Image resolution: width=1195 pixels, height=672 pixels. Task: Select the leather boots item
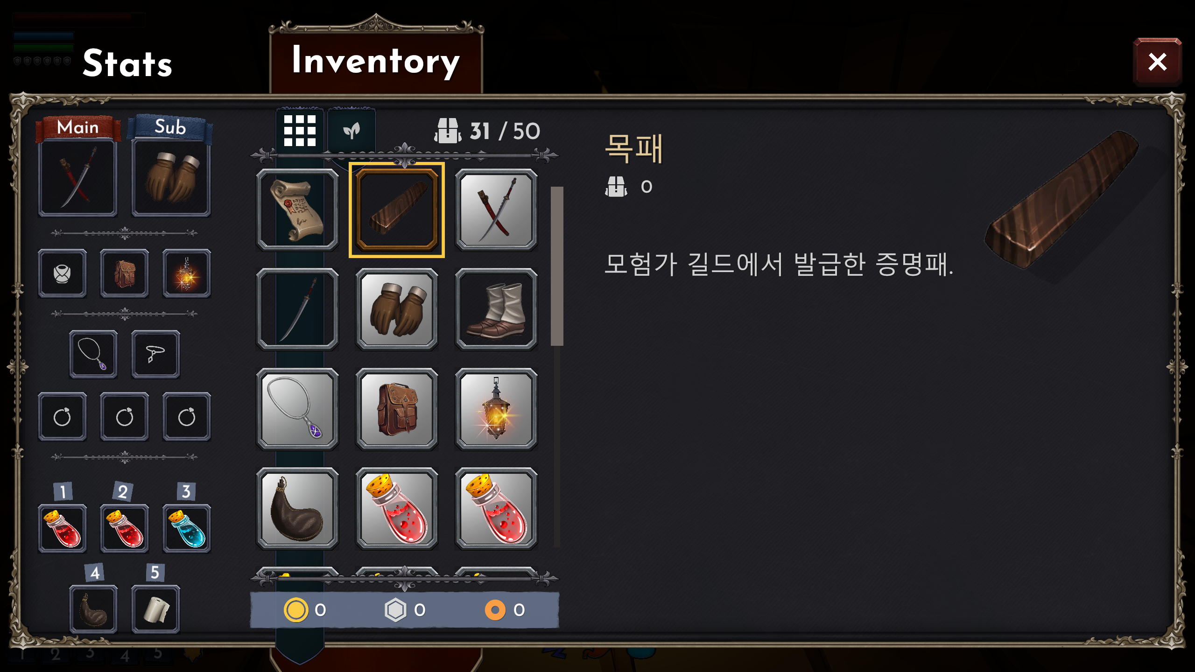pyautogui.click(x=496, y=309)
